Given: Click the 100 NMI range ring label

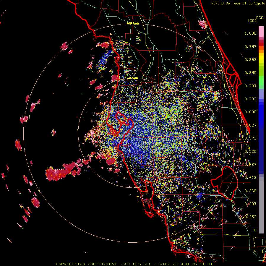Looking at the screenshot, I should (x=133, y=23).
